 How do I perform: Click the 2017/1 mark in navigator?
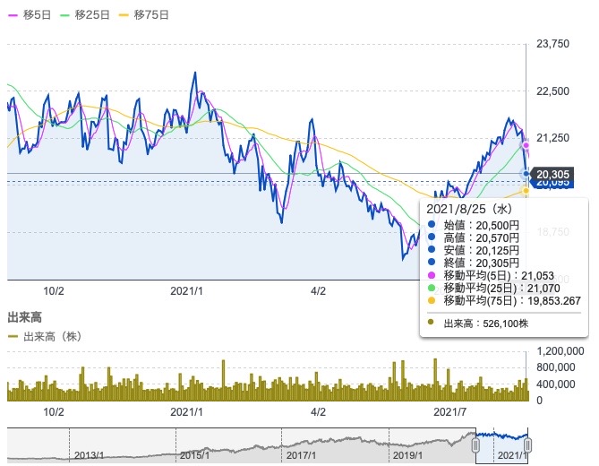301,455
